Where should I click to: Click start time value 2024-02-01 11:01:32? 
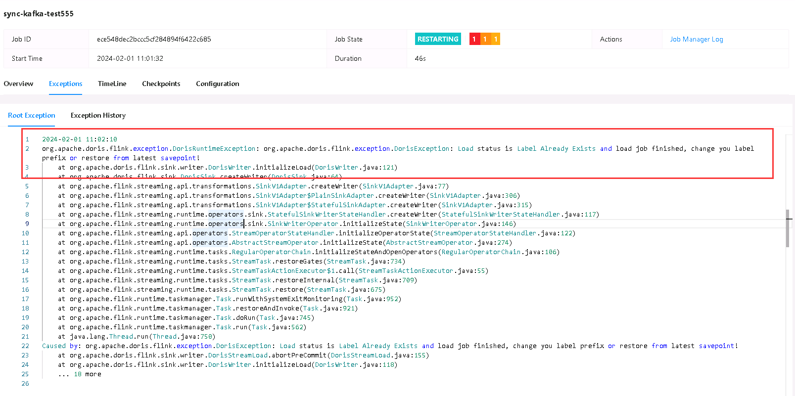[x=130, y=58]
